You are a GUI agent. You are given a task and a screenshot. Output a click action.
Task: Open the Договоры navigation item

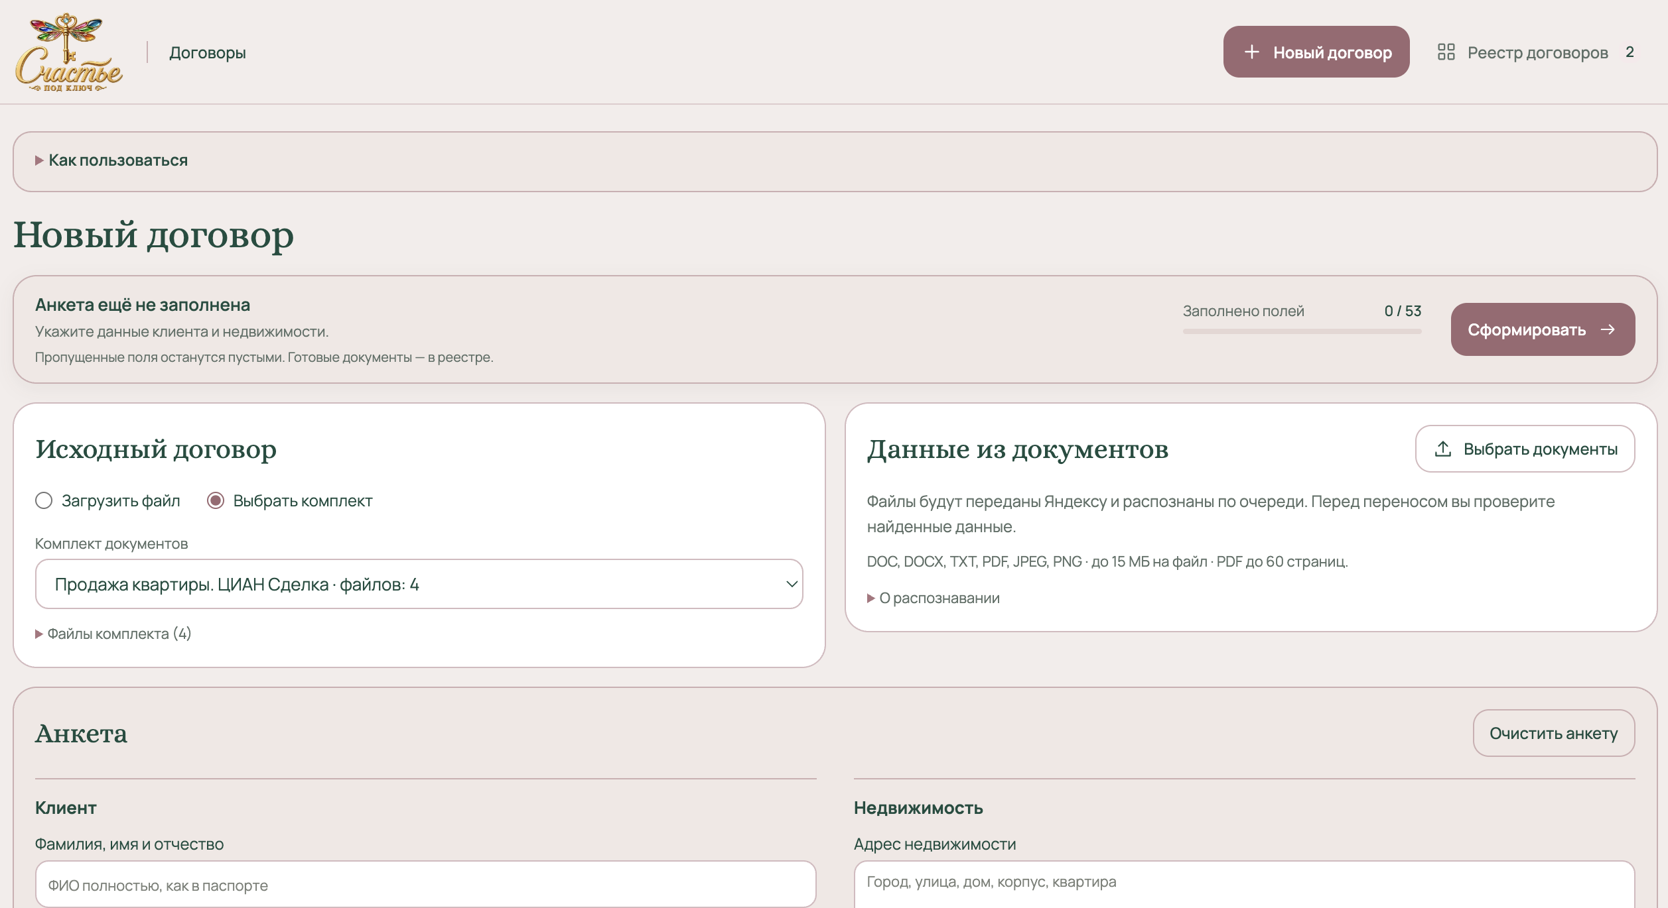click(208, 52)
